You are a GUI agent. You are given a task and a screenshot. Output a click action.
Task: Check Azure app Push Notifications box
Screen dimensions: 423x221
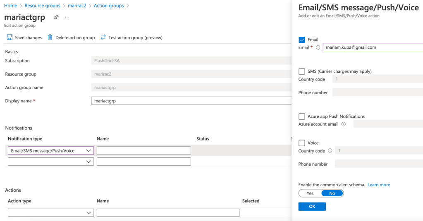click(x=302, y=116)
